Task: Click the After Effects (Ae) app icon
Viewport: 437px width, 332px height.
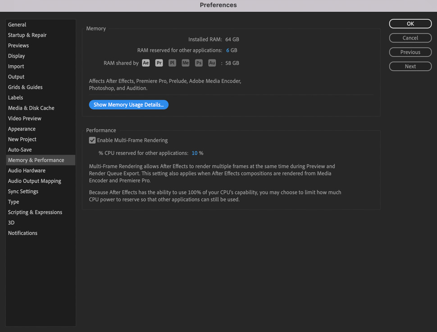Action: coord(146,63)
